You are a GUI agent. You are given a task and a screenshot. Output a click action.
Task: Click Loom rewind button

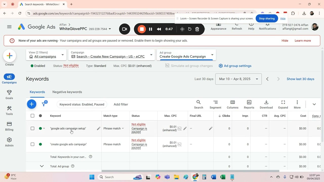click(159, 29)
